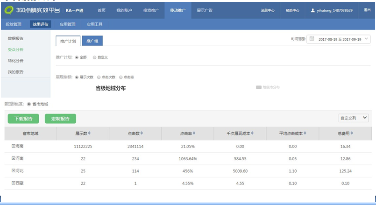The width and height of the screenshot is (376, 205).
Task: Sort by 千次展现成本 column arrows
Action: click(x=253, y=134)
